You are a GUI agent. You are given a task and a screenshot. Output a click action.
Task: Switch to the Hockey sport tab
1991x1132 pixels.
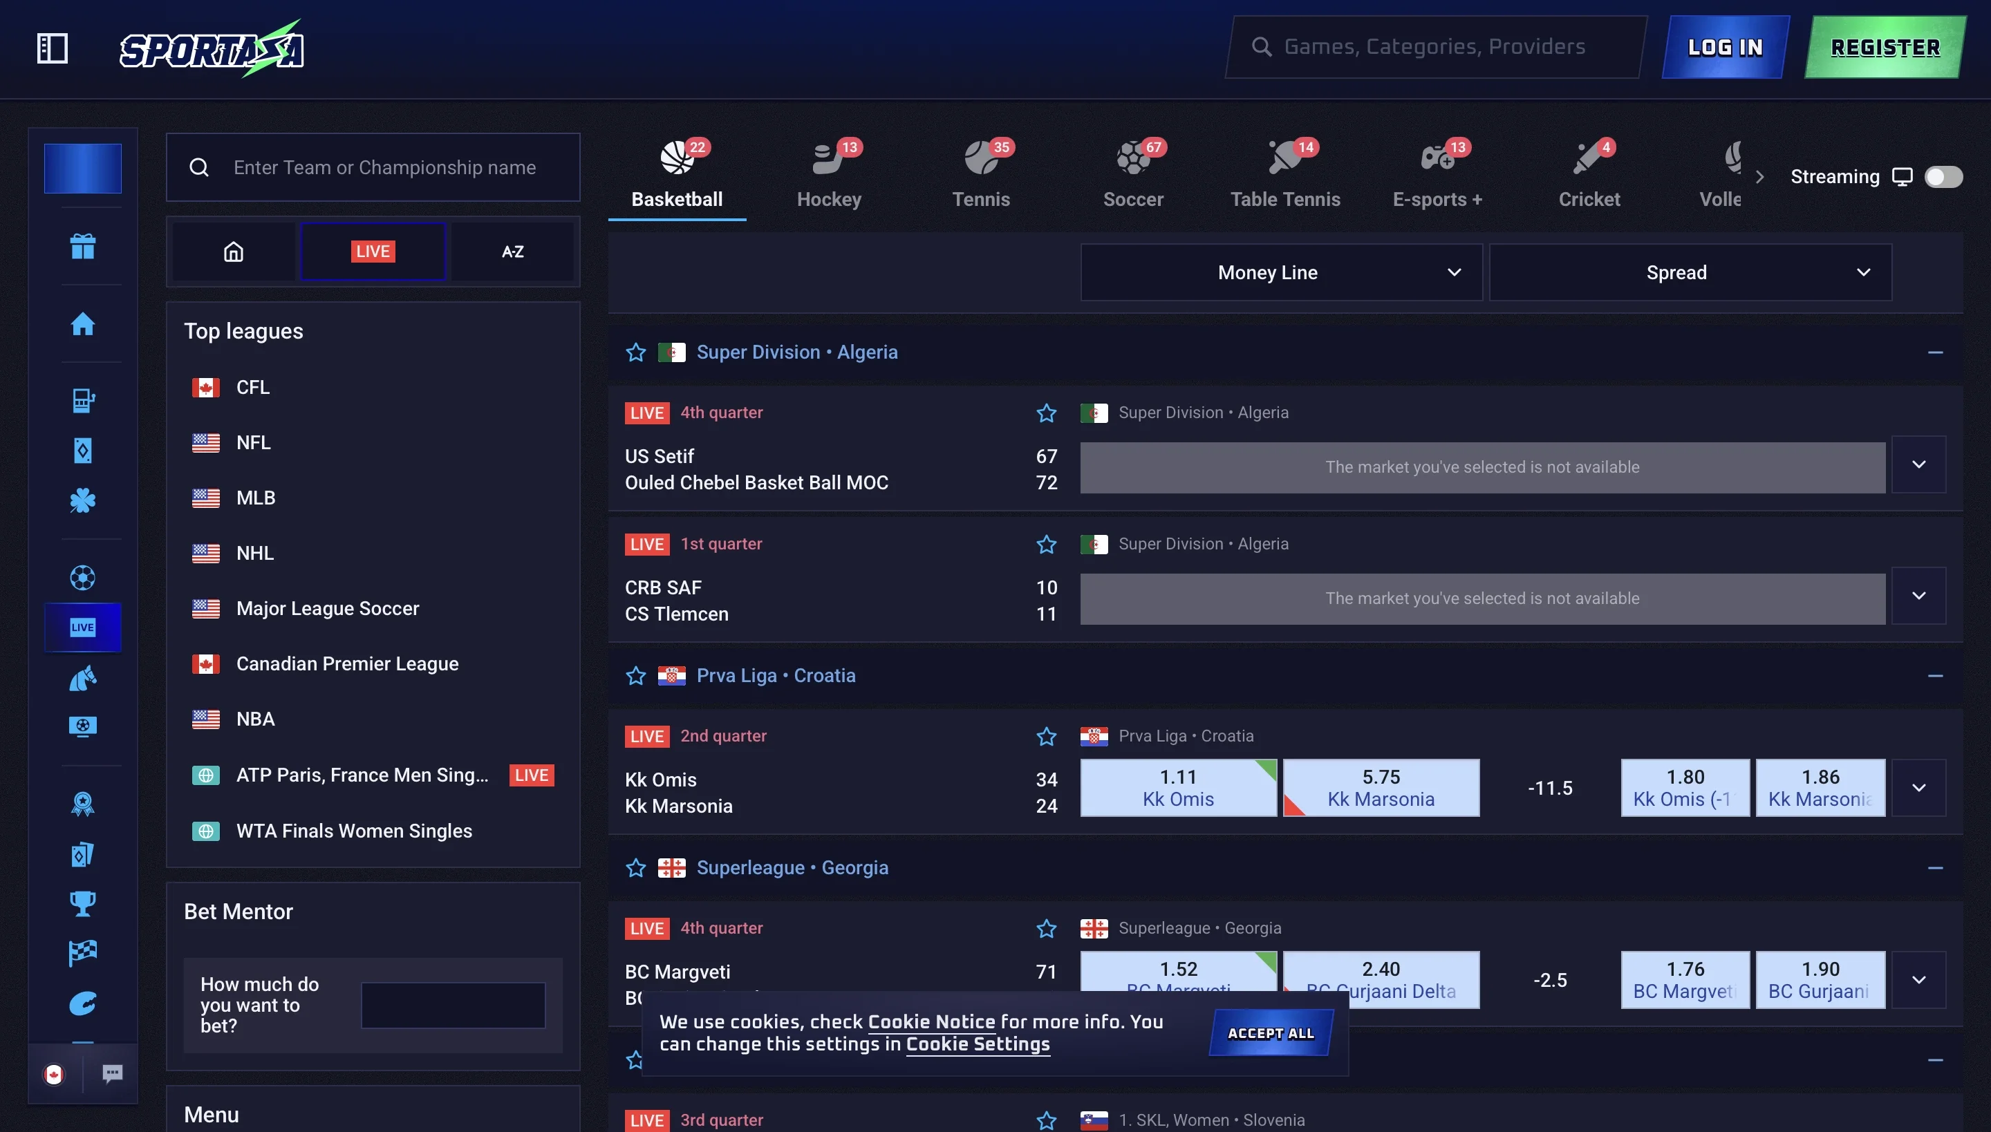point(829,173)
